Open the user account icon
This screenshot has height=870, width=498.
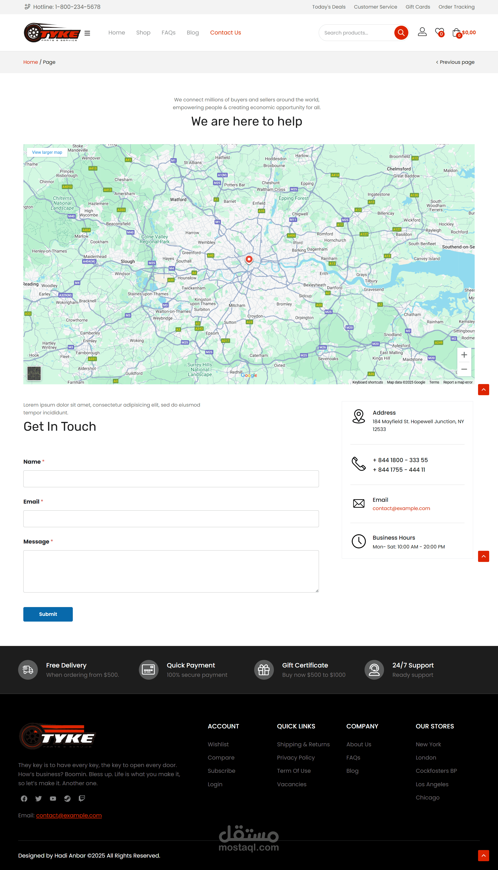422,32
